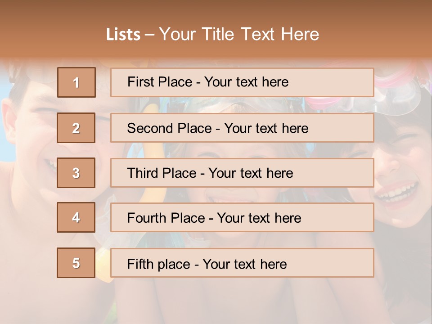
Task: Click 'Your text here' in First Place row
Action: [x=246, y=82]
